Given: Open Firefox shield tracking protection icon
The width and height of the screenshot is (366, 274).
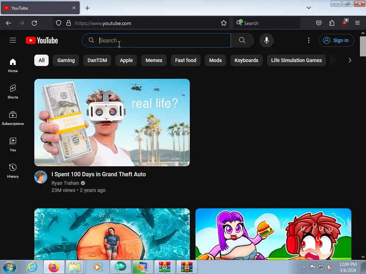Looking at the screenshot, I should (x=59, y=23).
